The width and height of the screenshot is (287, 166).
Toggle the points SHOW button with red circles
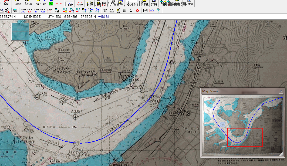point(80,4)
